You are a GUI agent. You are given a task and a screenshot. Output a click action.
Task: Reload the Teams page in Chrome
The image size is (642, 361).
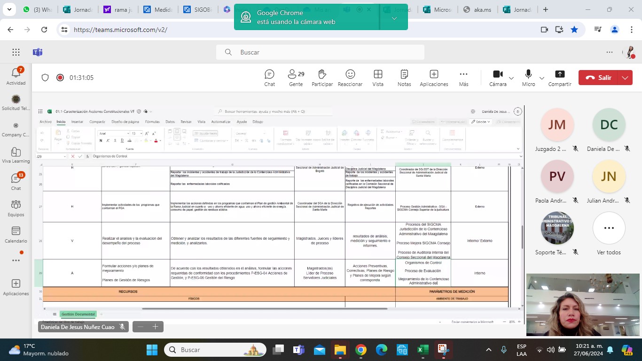coord(44,30)
